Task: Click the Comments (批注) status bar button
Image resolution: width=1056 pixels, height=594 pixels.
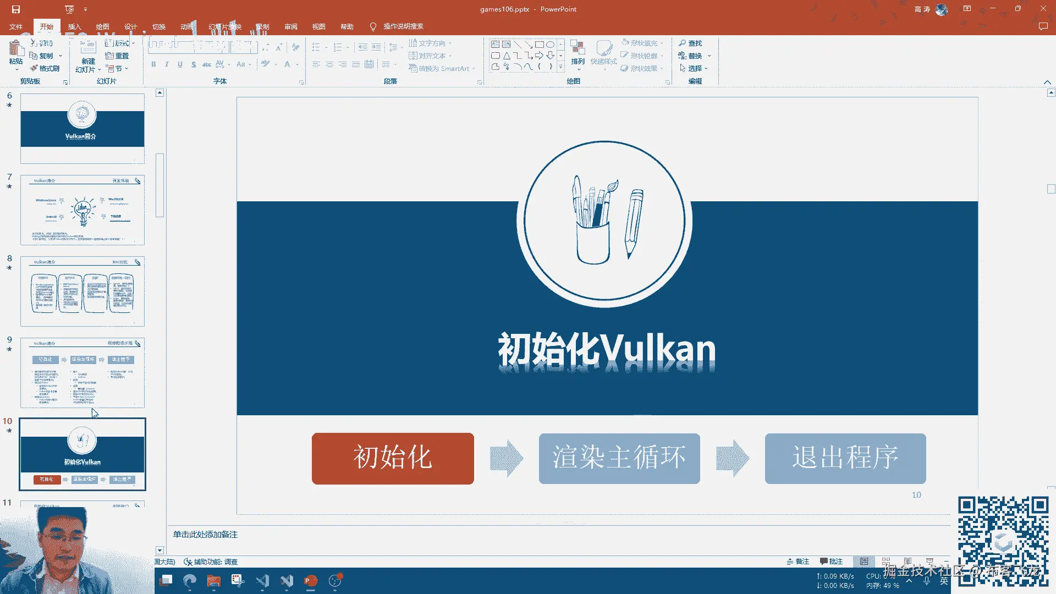Action: pyautogui.click(x=831, y=562)
